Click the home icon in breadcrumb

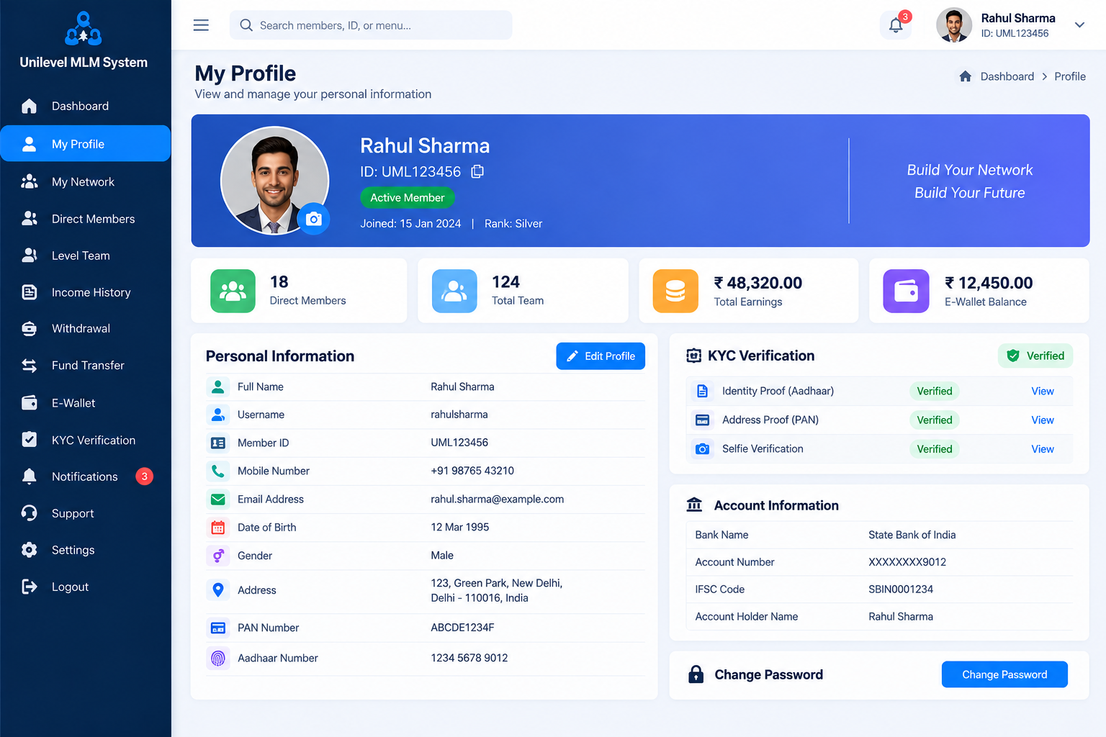966,76
